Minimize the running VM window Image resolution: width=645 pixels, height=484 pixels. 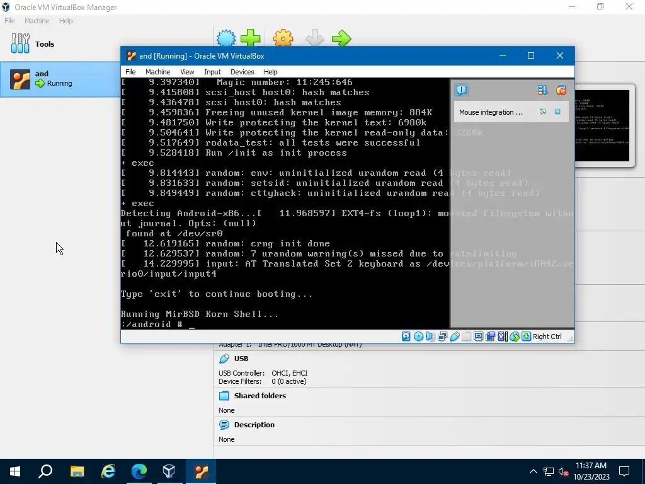click(503, 55)
